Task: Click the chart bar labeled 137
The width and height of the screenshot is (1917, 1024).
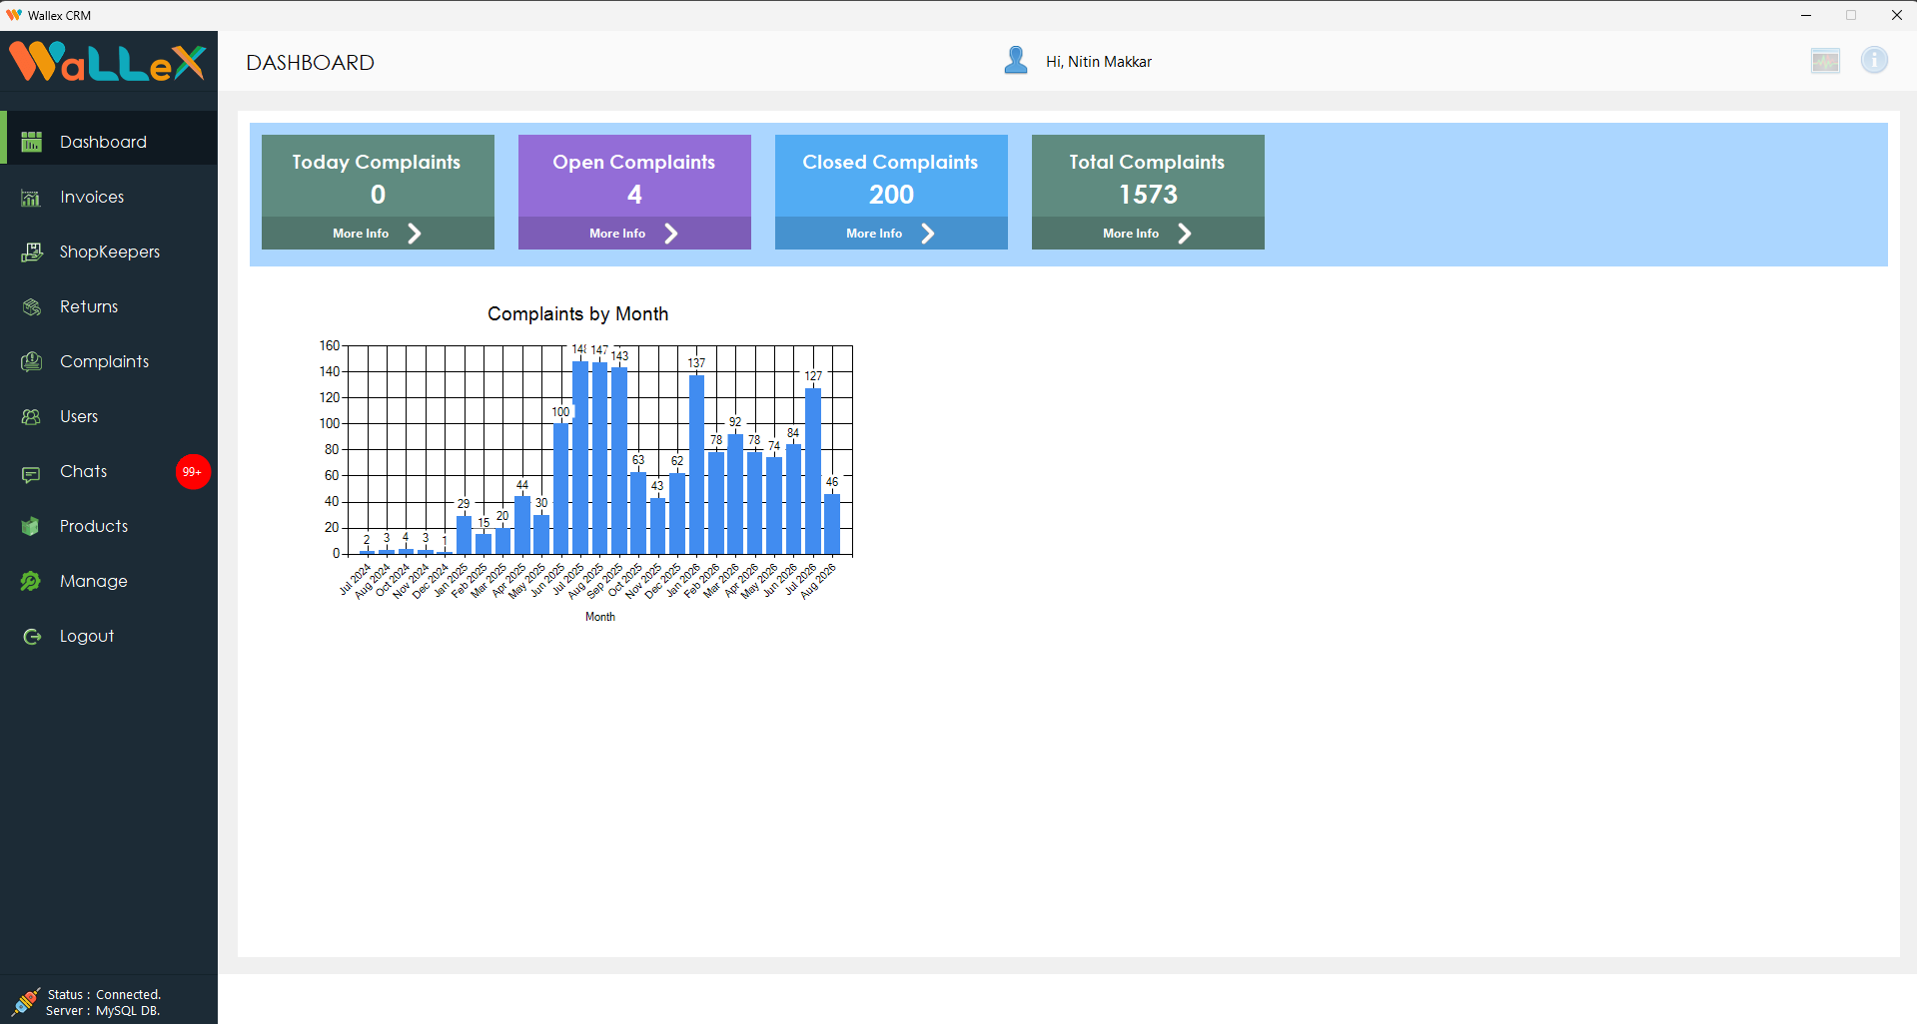Action: (x=696, y=464)
